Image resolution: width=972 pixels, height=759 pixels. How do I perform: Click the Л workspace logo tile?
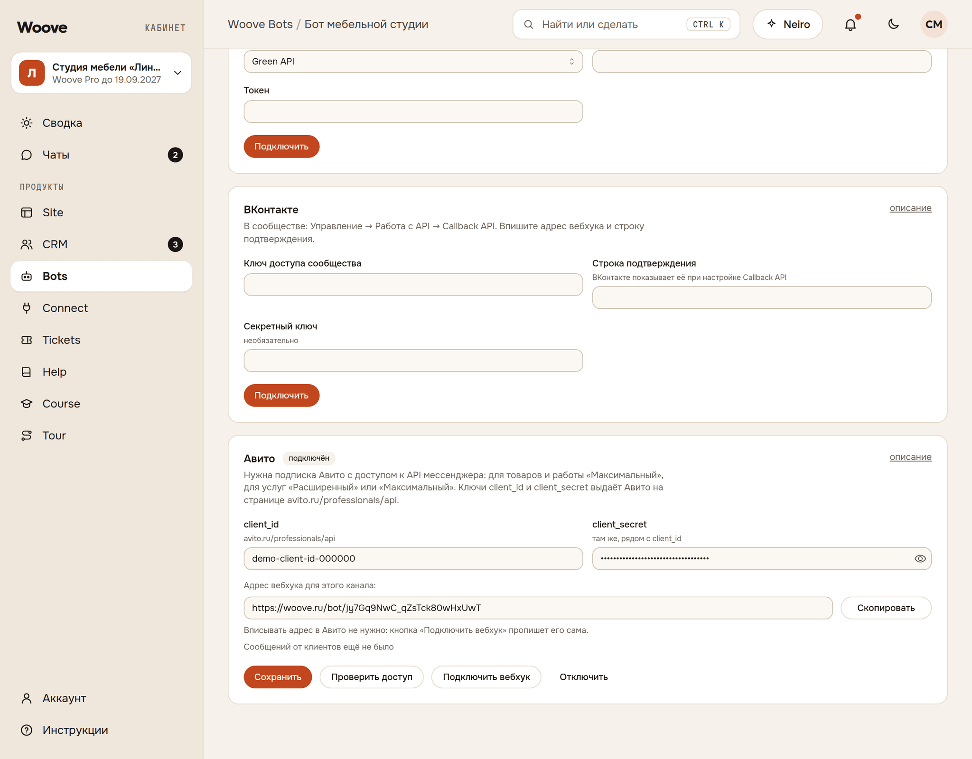click(32, 73)
